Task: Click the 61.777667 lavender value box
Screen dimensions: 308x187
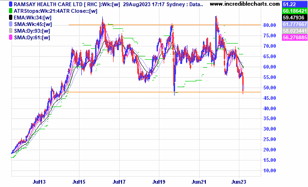Action: [x=295, y=24]
